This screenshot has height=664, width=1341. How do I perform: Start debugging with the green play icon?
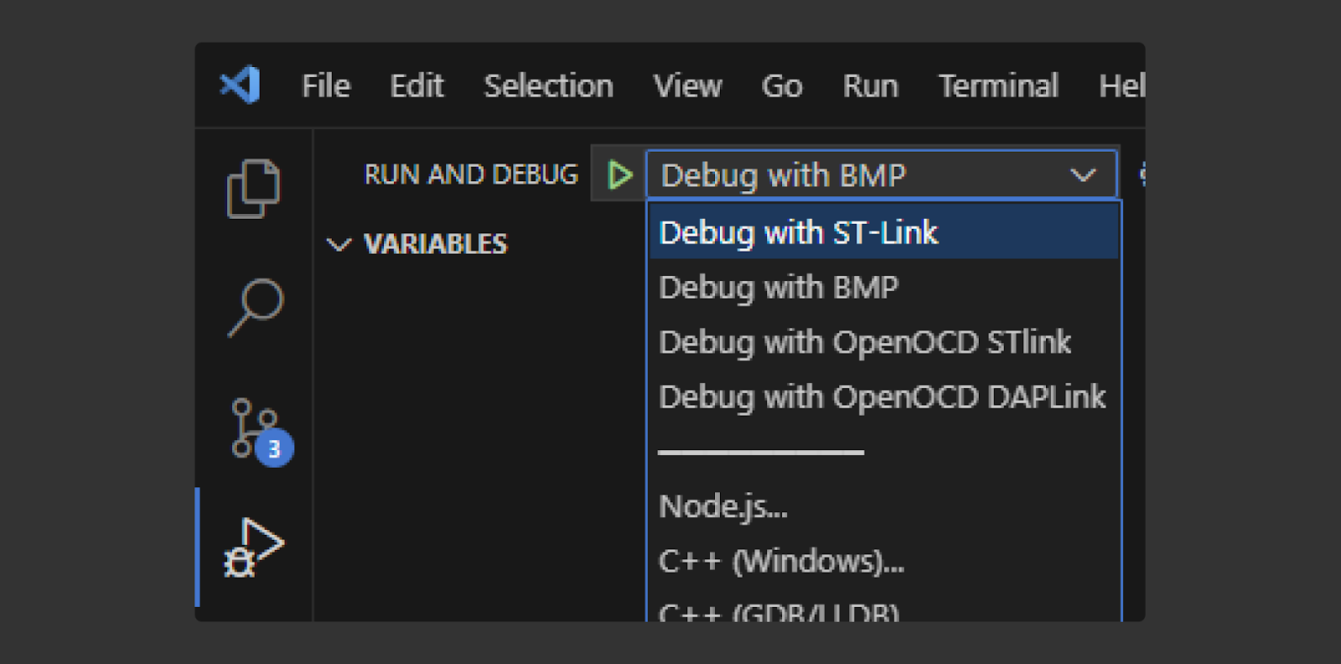(x=619, y=174)
